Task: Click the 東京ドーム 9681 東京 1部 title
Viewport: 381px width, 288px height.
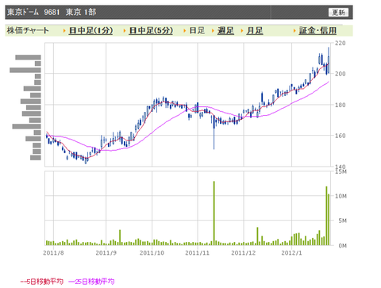Action: coord(52,12)
